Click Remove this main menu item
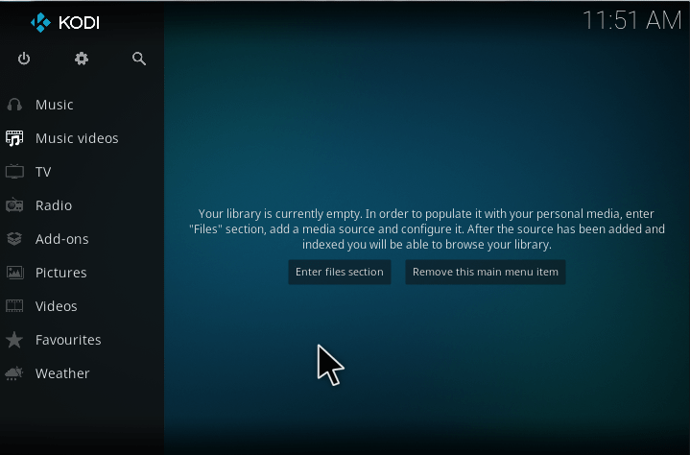This screenshot has width=690, height=455. click(x=486, y=272)
